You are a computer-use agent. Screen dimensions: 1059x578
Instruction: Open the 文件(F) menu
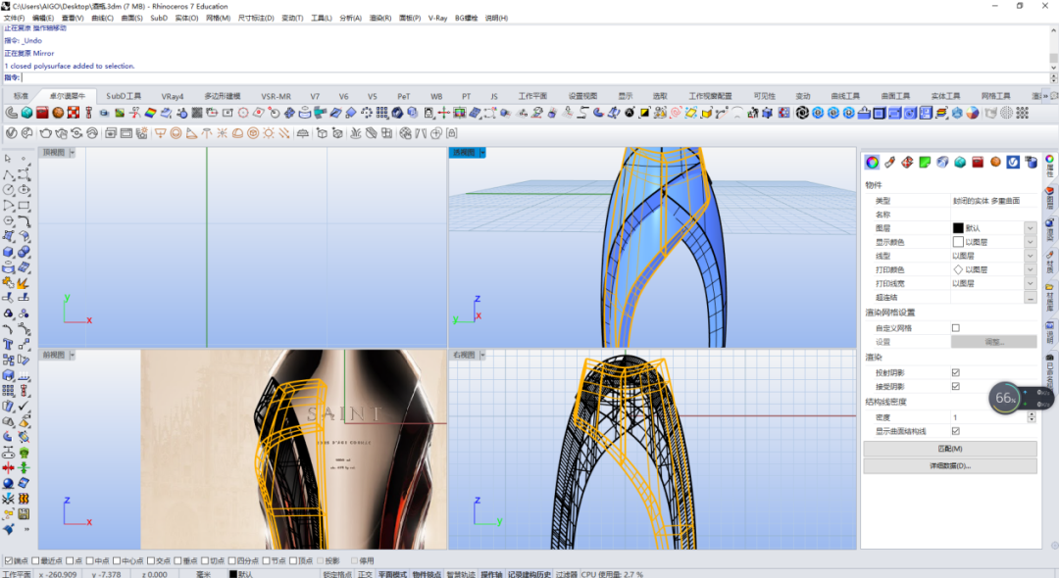(x=14, y=19)
